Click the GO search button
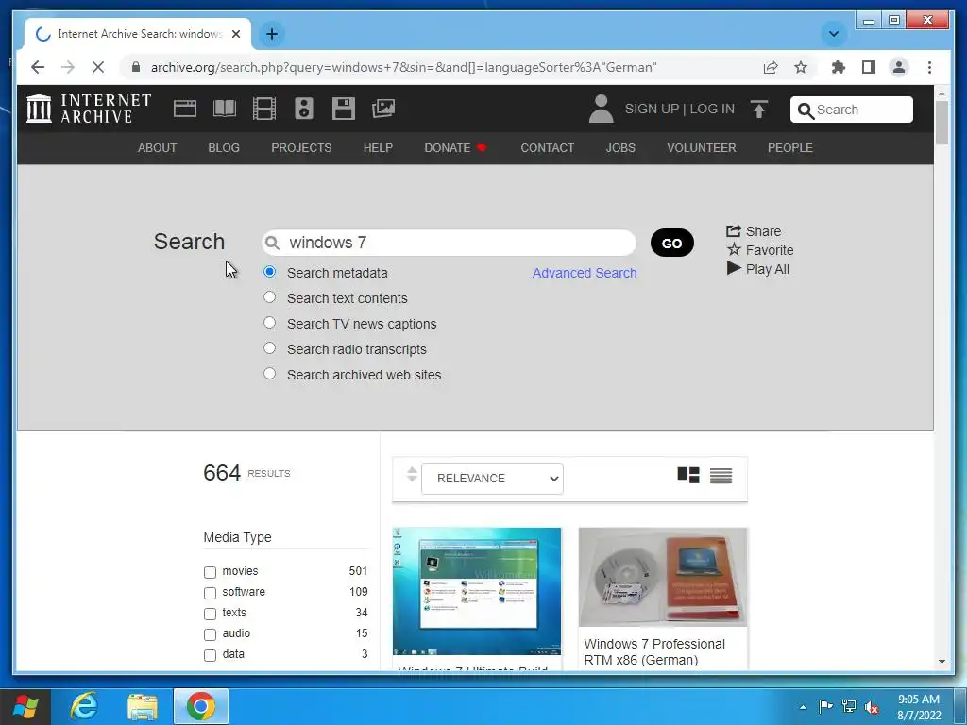Image resolution: width=967 pixels, height=725 pixels. (x=672, y=243)
